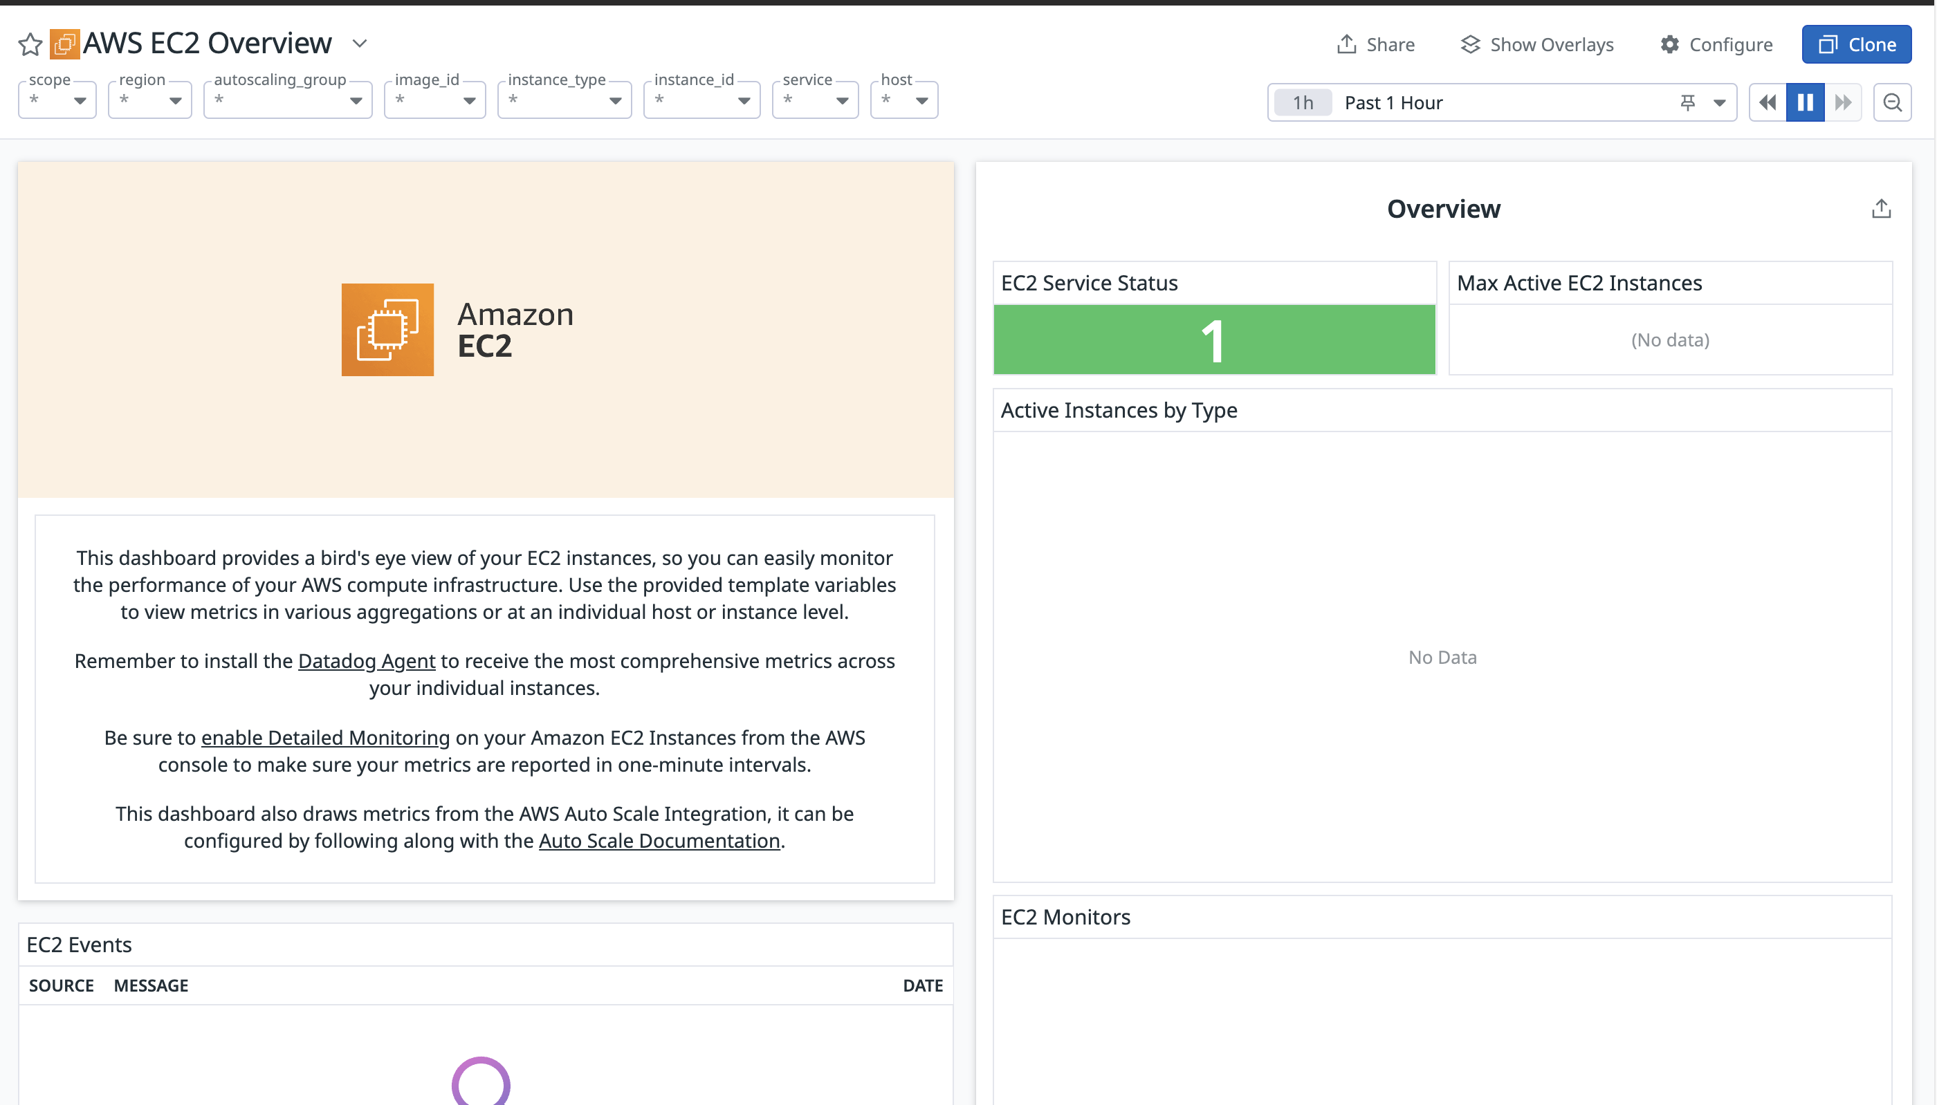Expand the time range dropdown arrow

coord(1719,103)
